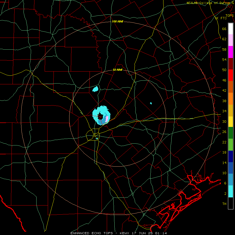Click the tiny isolated cyan echo to the east
Screen dimensions: 235x235
(151, 103)
